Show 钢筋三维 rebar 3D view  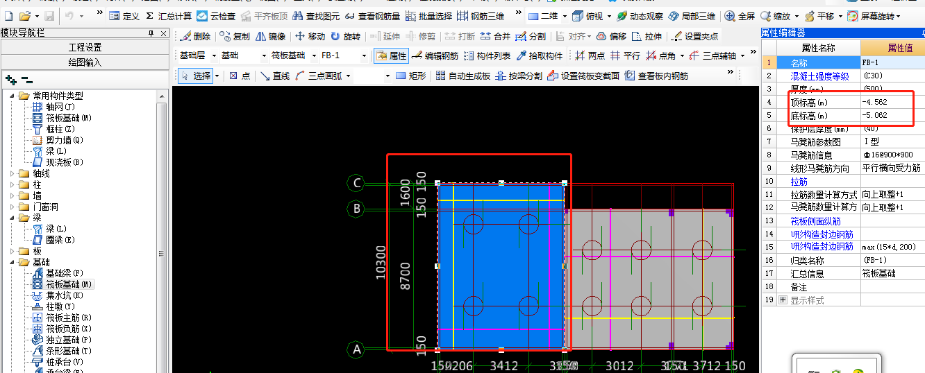[481, 16]
